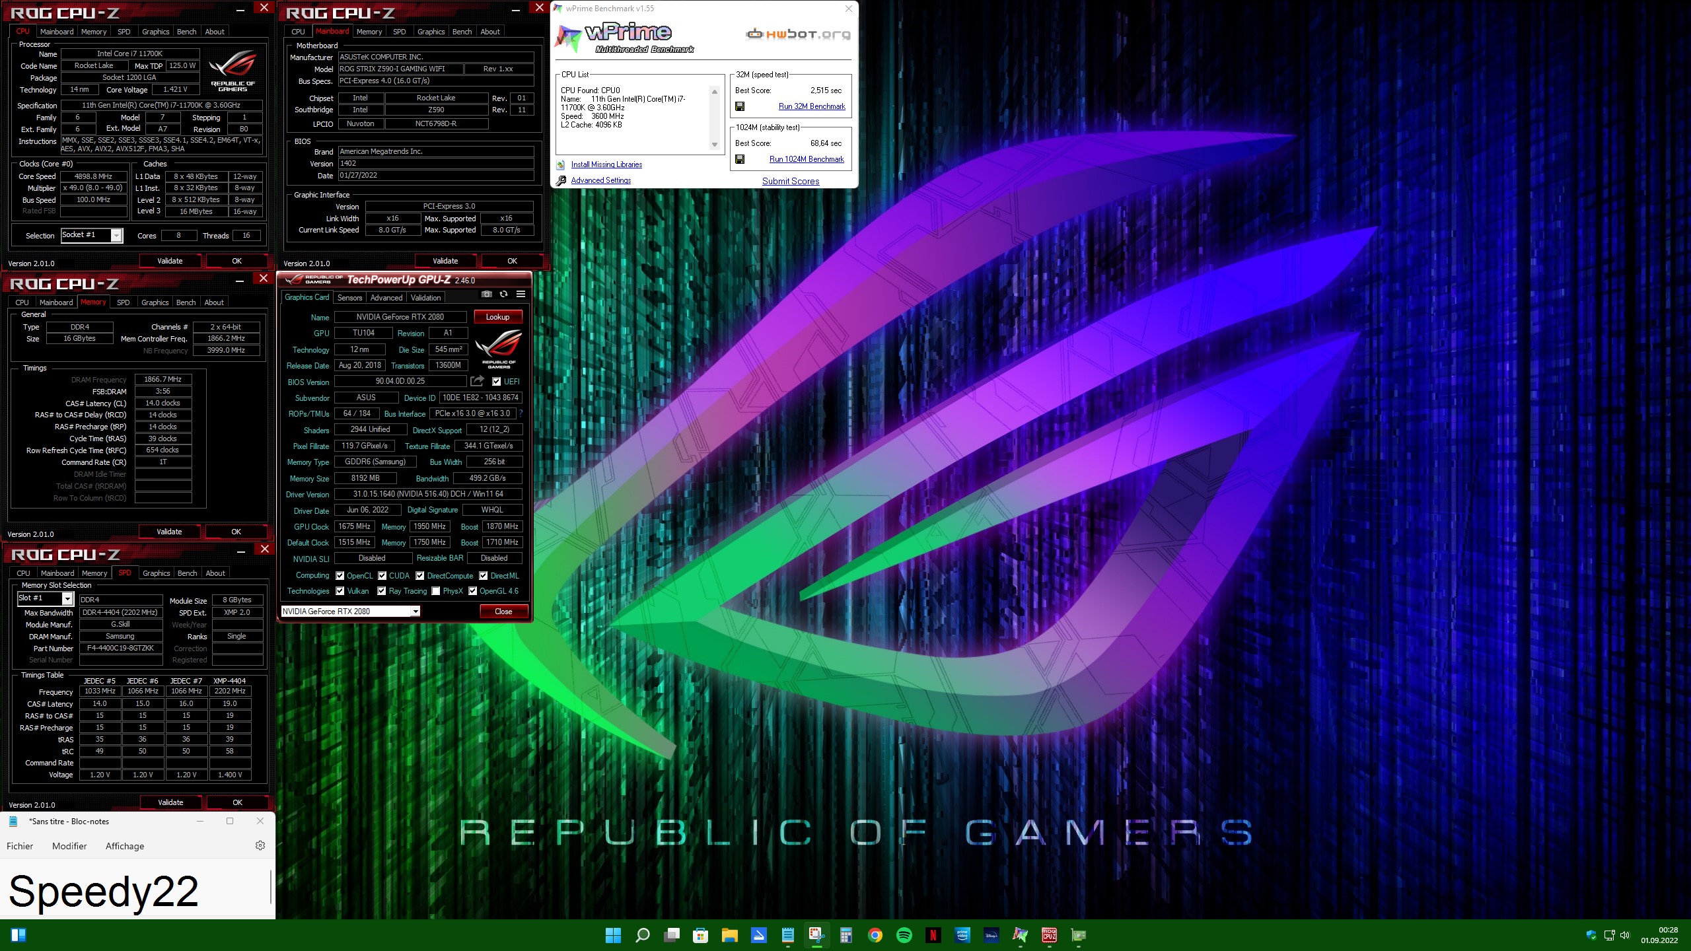Open the Snipping Tool taskbar icon
The height and width of the screenshot is (951, 1691).
click(x=817, y=935)
